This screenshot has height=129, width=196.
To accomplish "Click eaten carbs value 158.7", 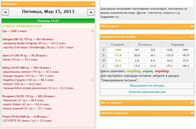I will coord(118,66).
